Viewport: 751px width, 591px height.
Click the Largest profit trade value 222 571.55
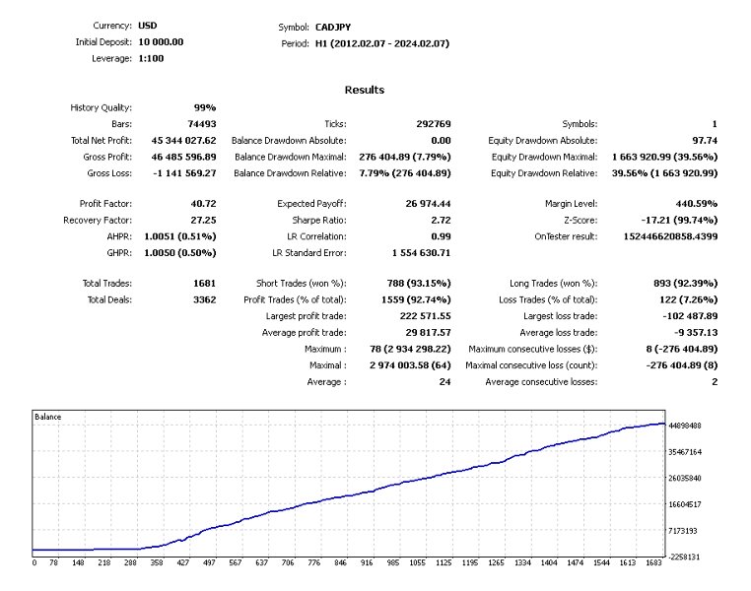[x=426, y=316]
